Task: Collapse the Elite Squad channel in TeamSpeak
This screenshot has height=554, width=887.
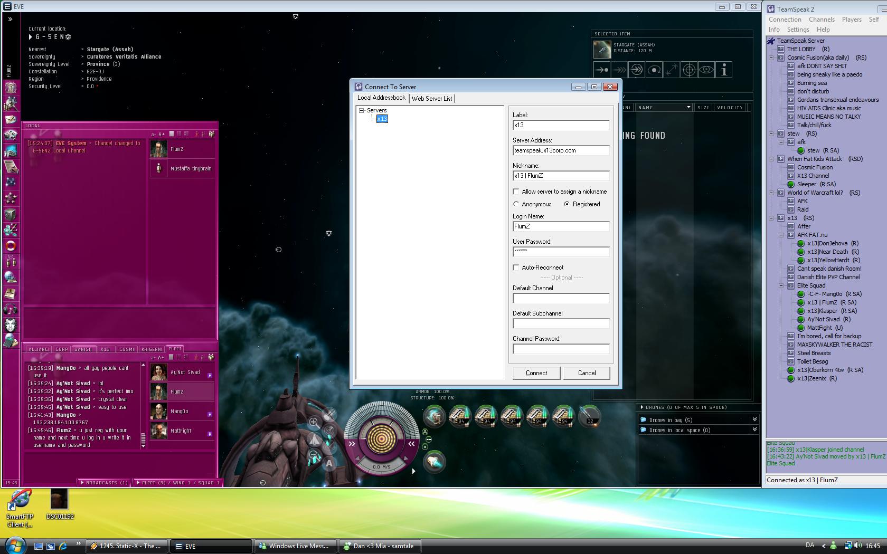Action: [x=781, y=285]
